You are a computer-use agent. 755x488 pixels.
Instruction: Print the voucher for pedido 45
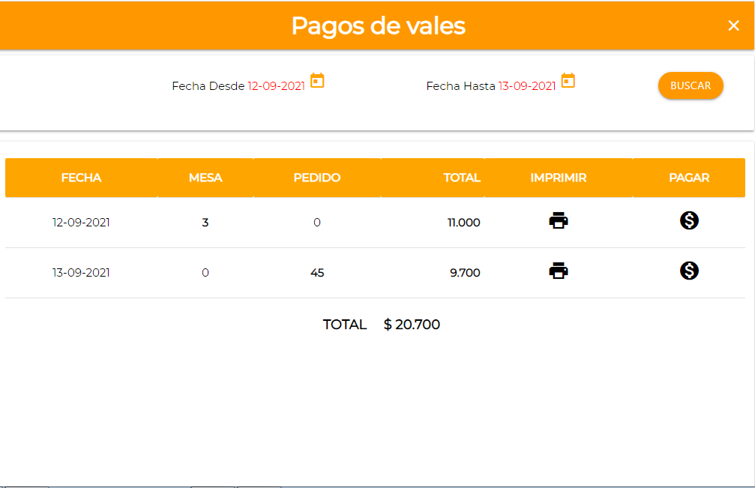pyautogui.click(x=559, y=271)
